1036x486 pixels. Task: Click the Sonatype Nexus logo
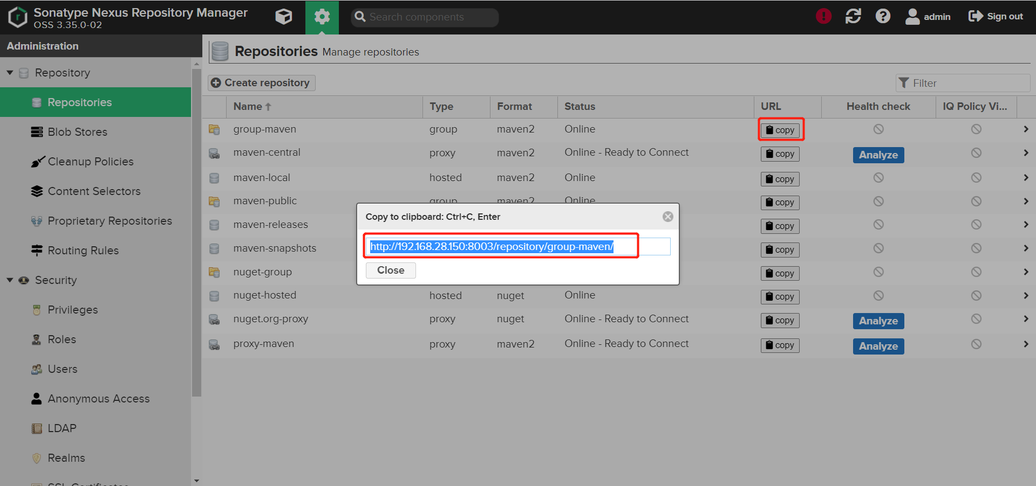[x=18, y=17]
